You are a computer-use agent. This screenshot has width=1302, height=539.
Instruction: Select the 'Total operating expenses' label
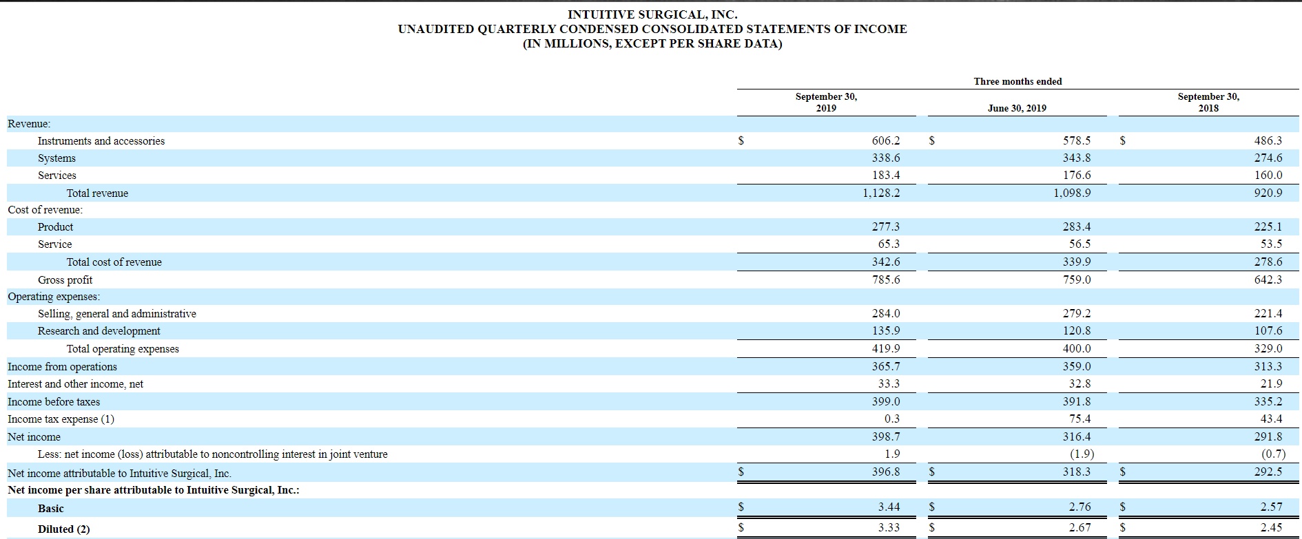(x=123, y=349)
